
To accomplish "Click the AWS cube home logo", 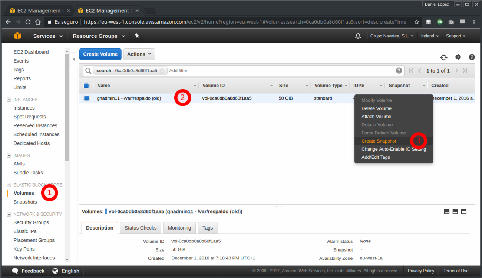I will pyautogui.click(x=17, y=36).
